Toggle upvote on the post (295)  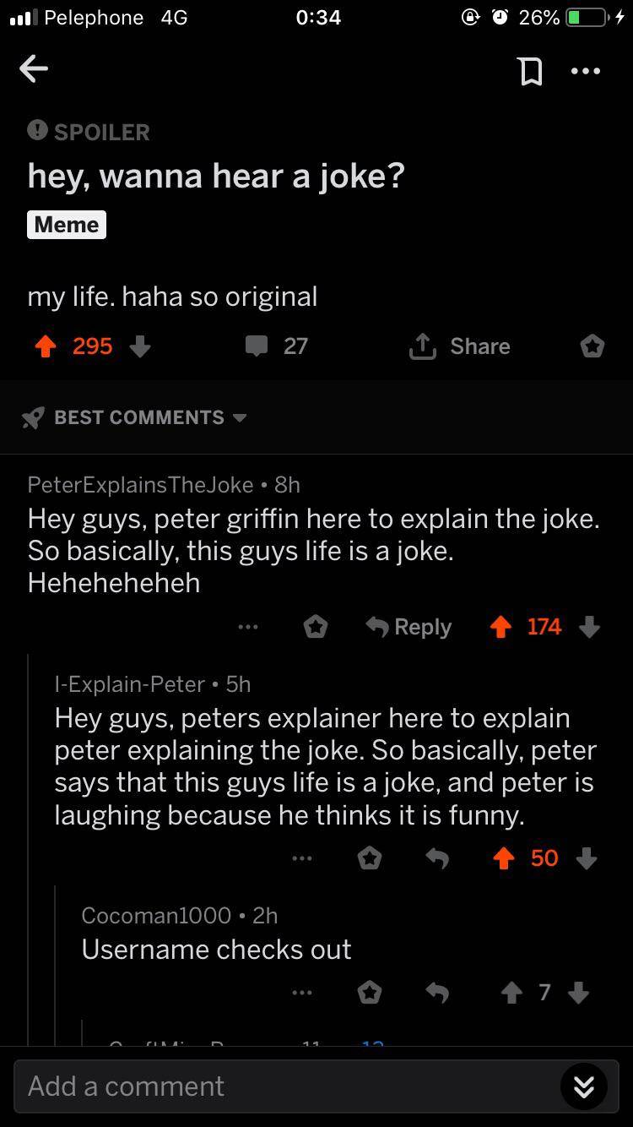tap(45, 346)
